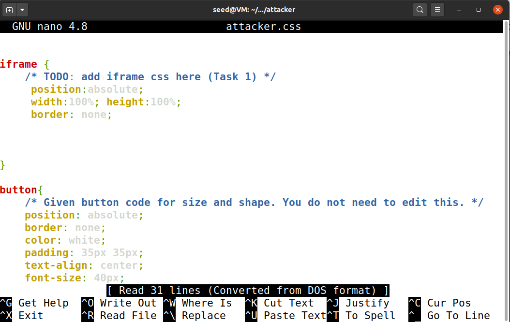Click the GNU nano 4.8 version label

point(49,26)
